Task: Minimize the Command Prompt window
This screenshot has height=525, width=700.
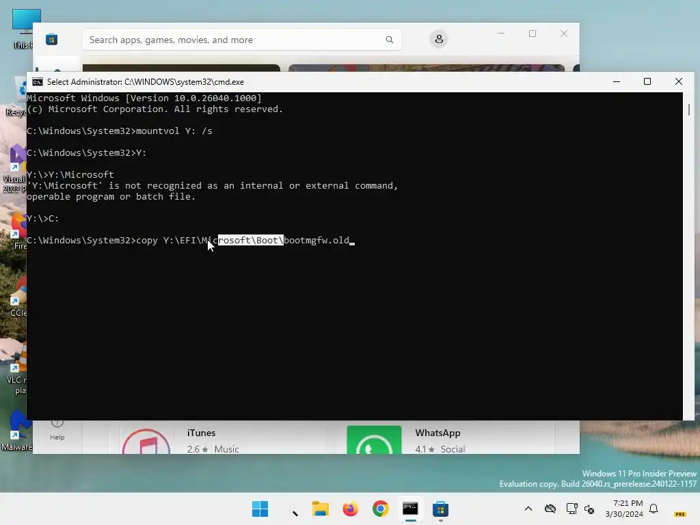Action: pos(617,82)
